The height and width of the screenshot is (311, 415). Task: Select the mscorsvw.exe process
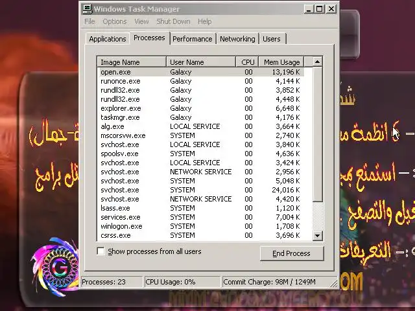pyautogui.click(x=200, y=135)
